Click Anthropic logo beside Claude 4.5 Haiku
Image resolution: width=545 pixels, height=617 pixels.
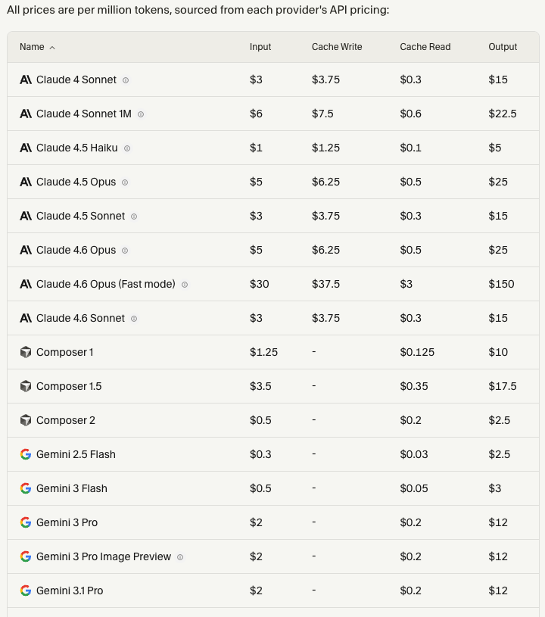click(26, 148)
